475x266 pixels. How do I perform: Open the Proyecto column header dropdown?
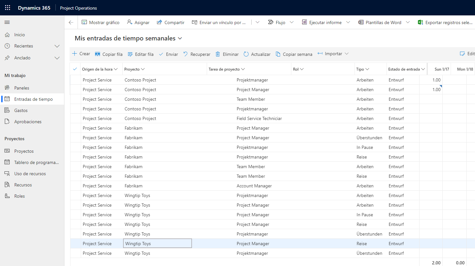(x=143, y=69)
